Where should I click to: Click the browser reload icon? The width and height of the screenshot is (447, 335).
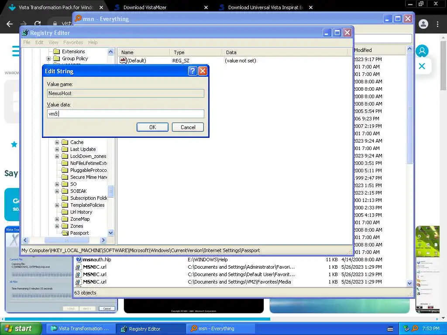(x=38, y=24)
